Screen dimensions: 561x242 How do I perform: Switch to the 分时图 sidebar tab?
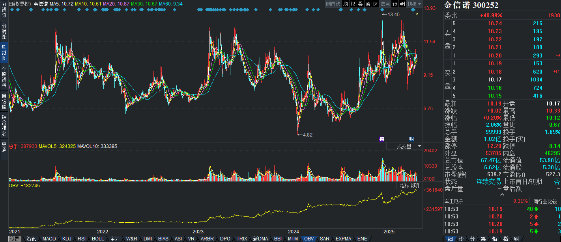tap(4, 31)
